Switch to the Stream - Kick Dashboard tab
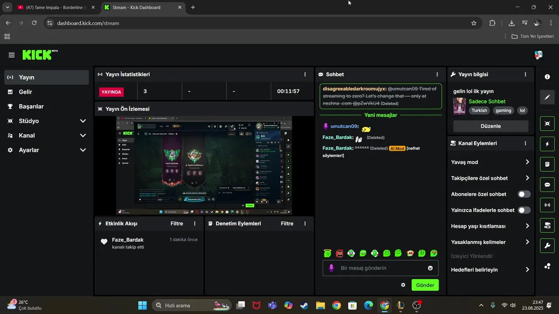 [143, 7]
